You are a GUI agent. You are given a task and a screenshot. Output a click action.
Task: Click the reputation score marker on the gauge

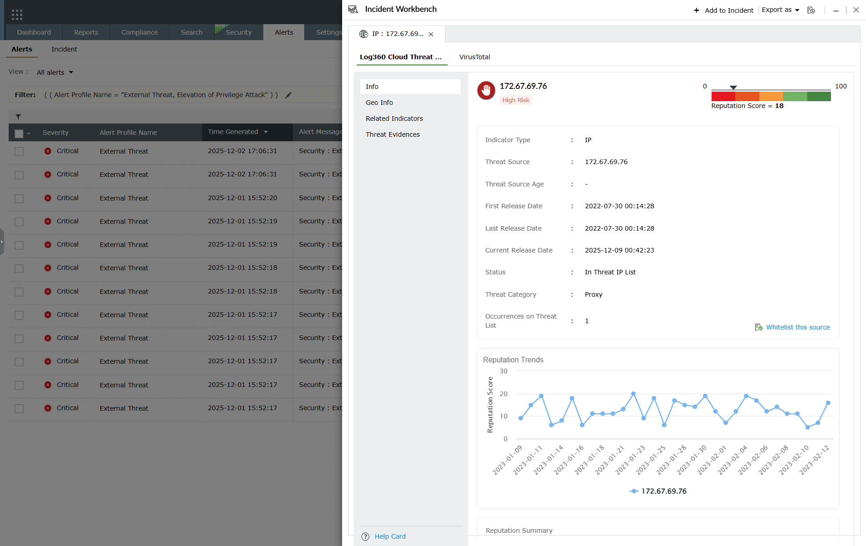pyautogui.click(x=733, y=87)
